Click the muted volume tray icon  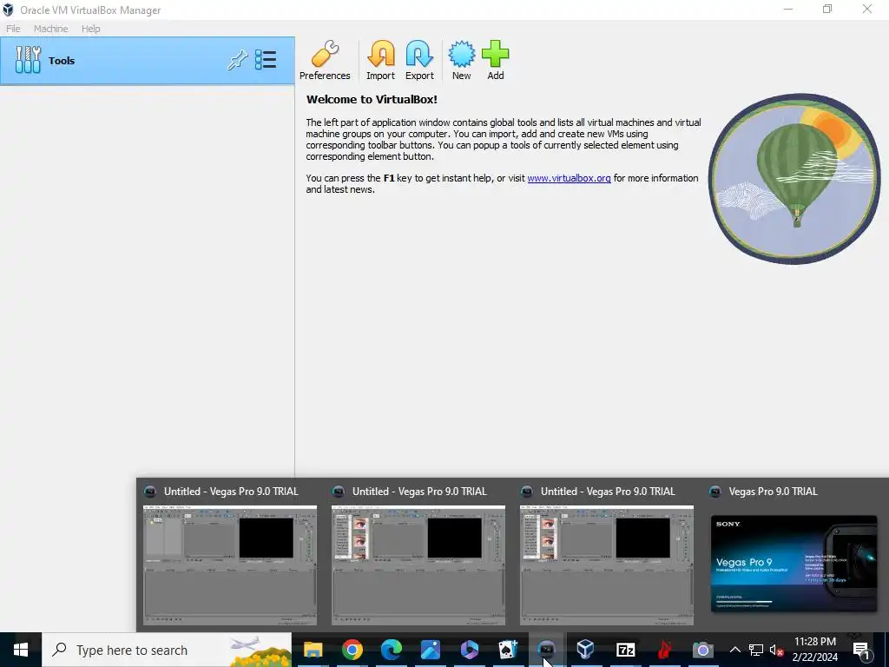[x=776, y=650]
